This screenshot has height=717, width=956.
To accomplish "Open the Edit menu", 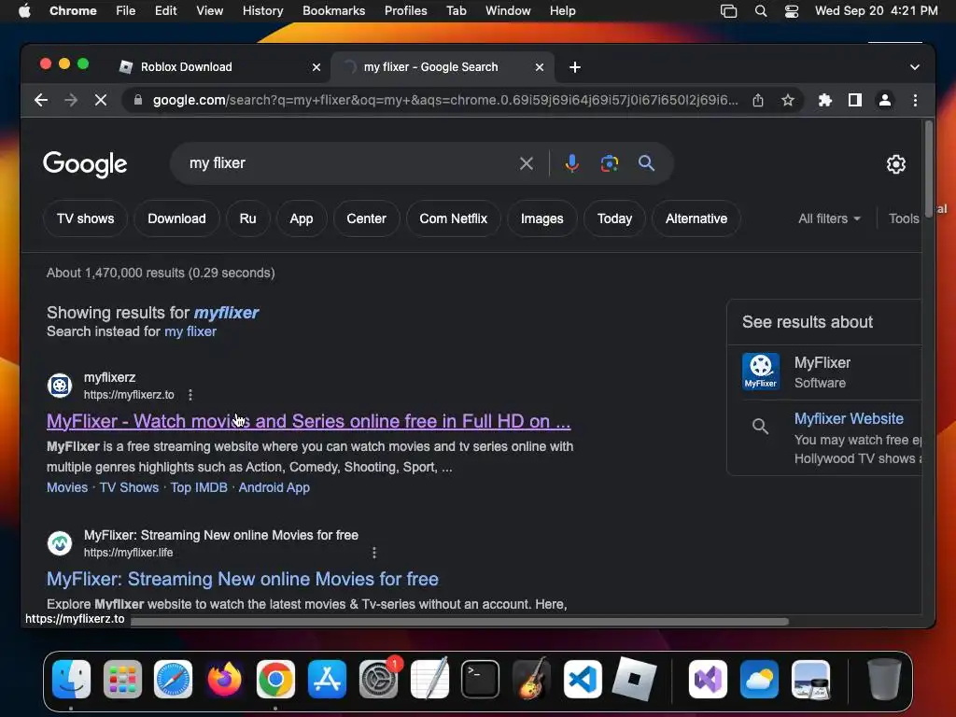I will tap(166, 11).
